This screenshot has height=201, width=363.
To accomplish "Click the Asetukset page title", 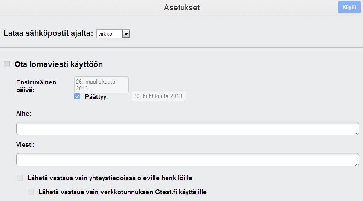I will (181, 8).
